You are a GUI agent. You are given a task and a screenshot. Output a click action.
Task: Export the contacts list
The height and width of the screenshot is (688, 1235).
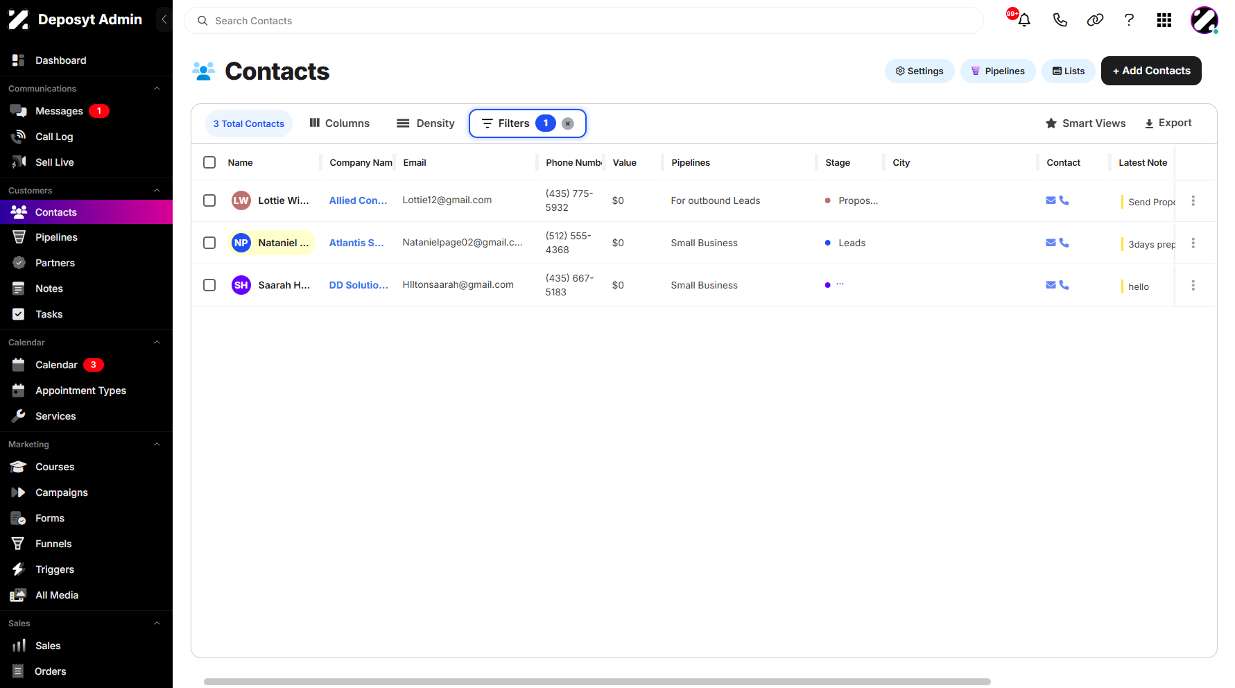(x=1168, y=123)
